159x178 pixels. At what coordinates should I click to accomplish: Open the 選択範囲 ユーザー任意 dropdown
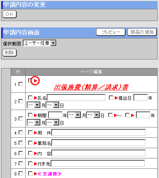(40, 43)
